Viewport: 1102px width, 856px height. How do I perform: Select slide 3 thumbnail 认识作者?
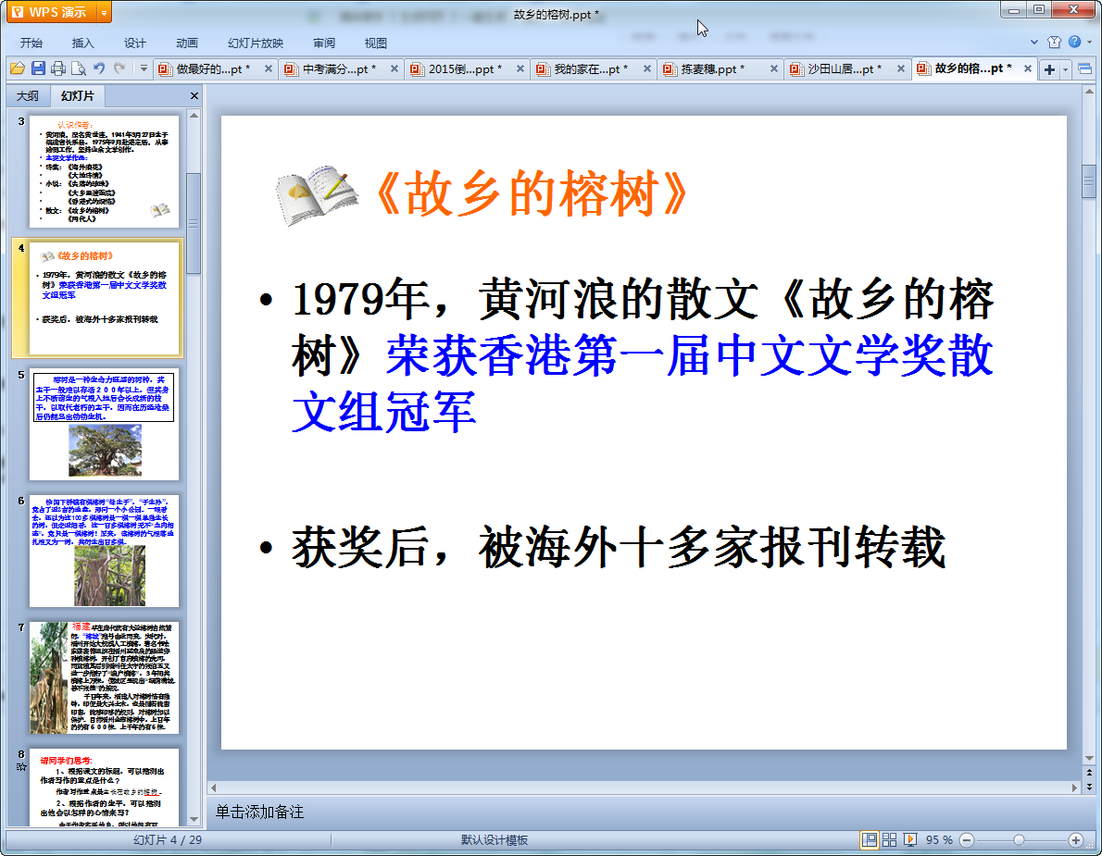[104, 171]
